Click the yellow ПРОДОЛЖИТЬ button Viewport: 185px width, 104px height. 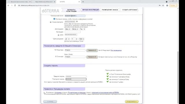click(132, 101)
